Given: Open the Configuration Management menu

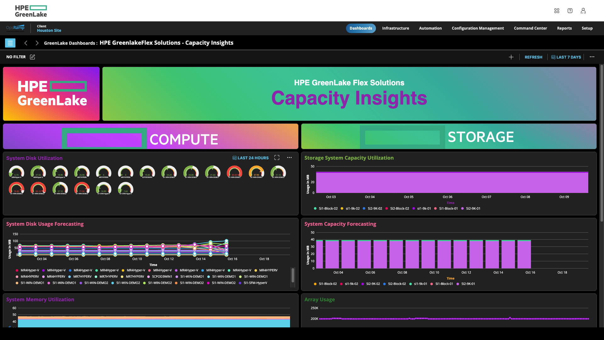Looking at the screenshot, I should [478, 28].
